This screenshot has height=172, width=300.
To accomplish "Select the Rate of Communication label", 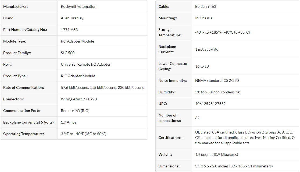I will tap(24, 87).
